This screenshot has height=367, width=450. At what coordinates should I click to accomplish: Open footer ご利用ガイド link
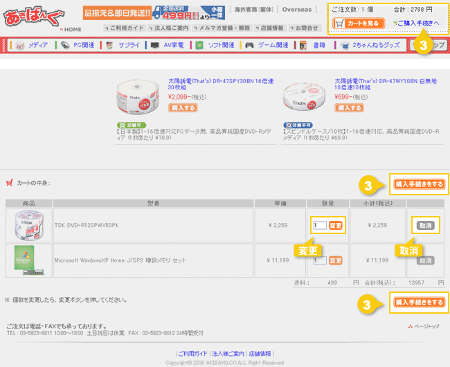pyautogui.click(x=192, y=354)
